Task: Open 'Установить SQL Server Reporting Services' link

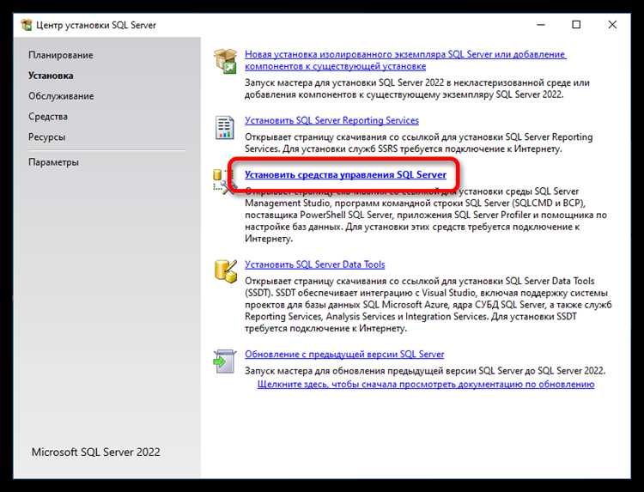Action: 331,120
